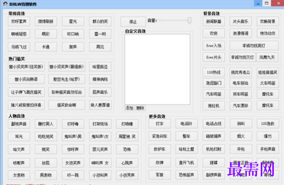Play the 火车鸣笛 train whistle
The width and height of the screenshot is (284, 185).
pos(267,83)
